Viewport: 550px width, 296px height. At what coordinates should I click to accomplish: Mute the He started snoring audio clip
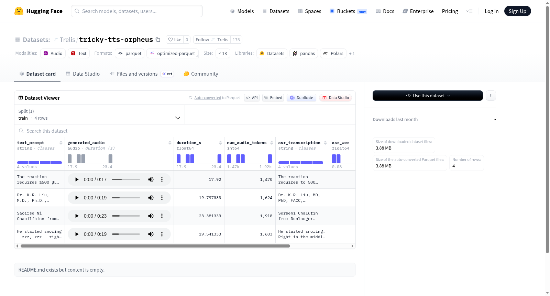151,234
